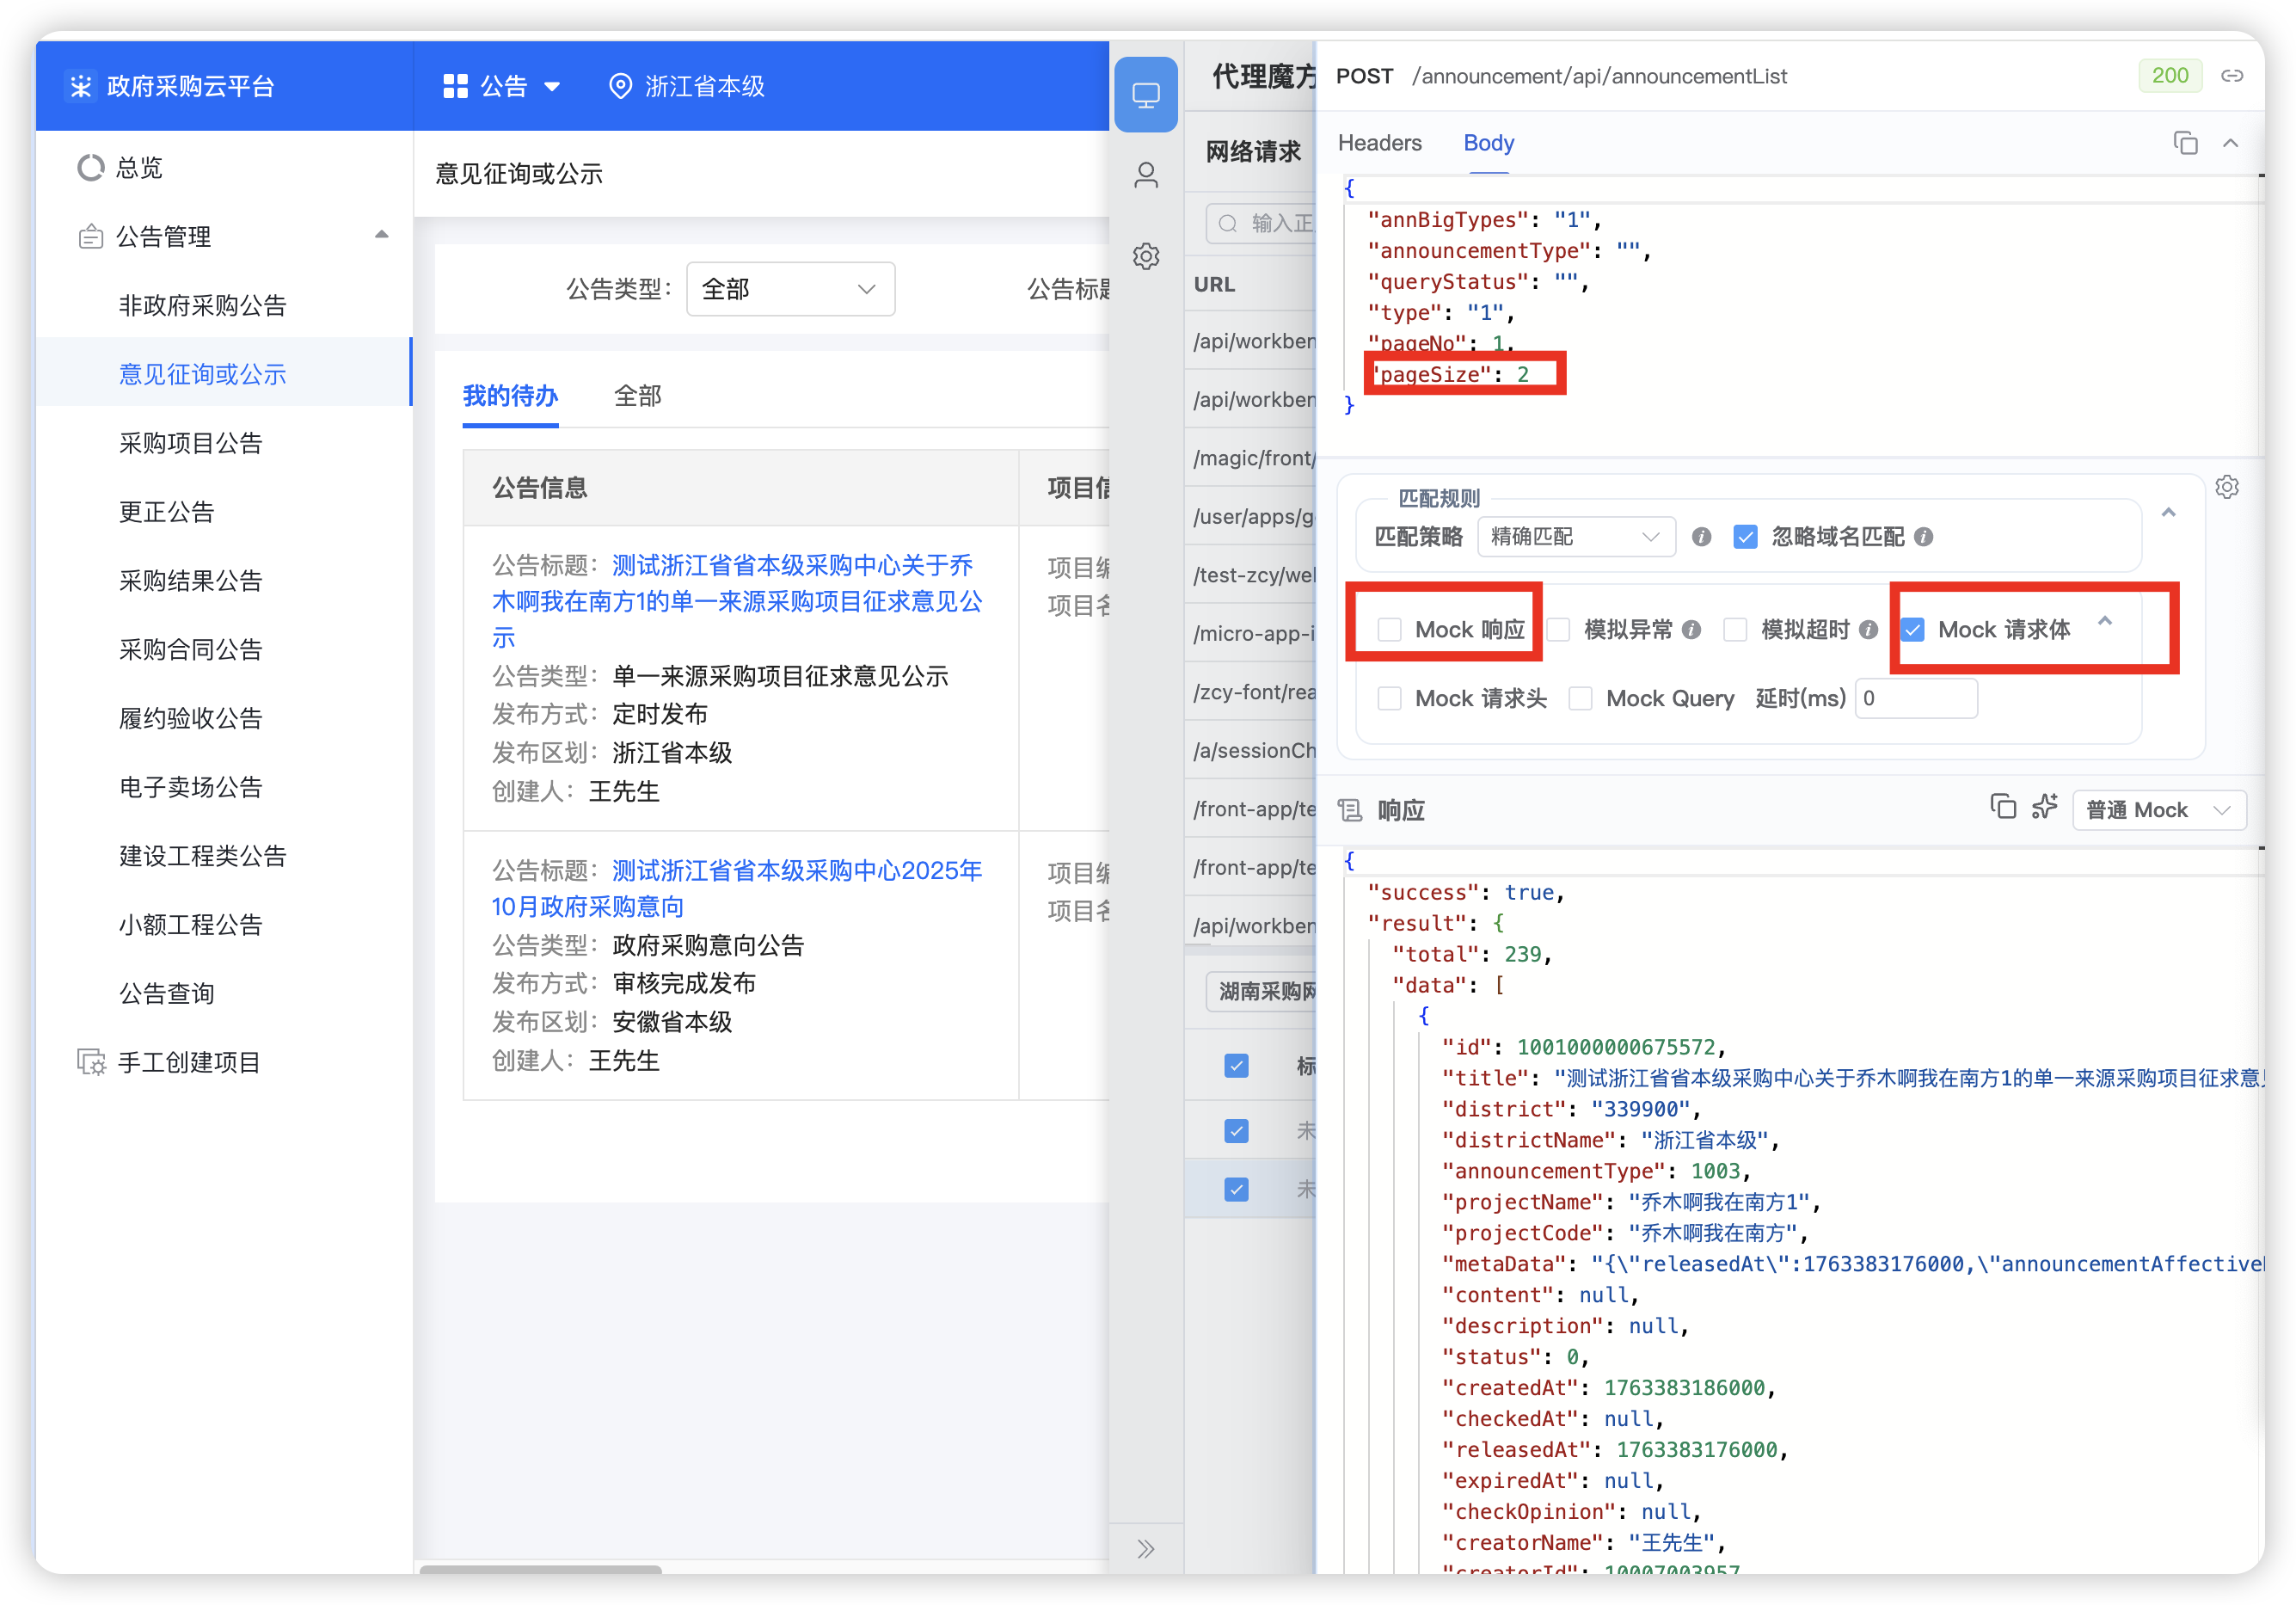Image resolution: width=2296 pixels, height=1605 pixels.
Task: Enable 模拟超时 checkbox
Action: pos(1735,630)
